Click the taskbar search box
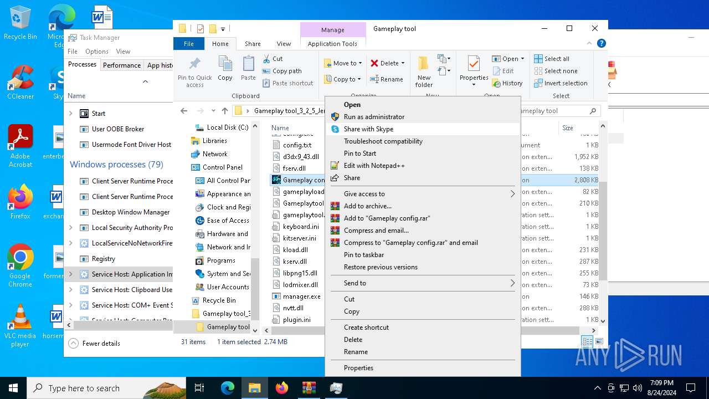Screen dimensions: 709x399 [x=106, y=388]
